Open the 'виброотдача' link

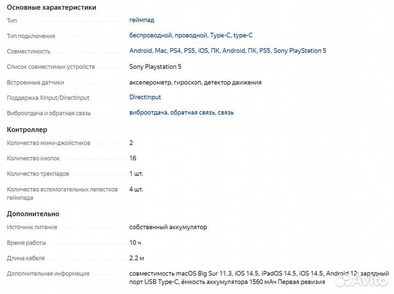[148, 113]
